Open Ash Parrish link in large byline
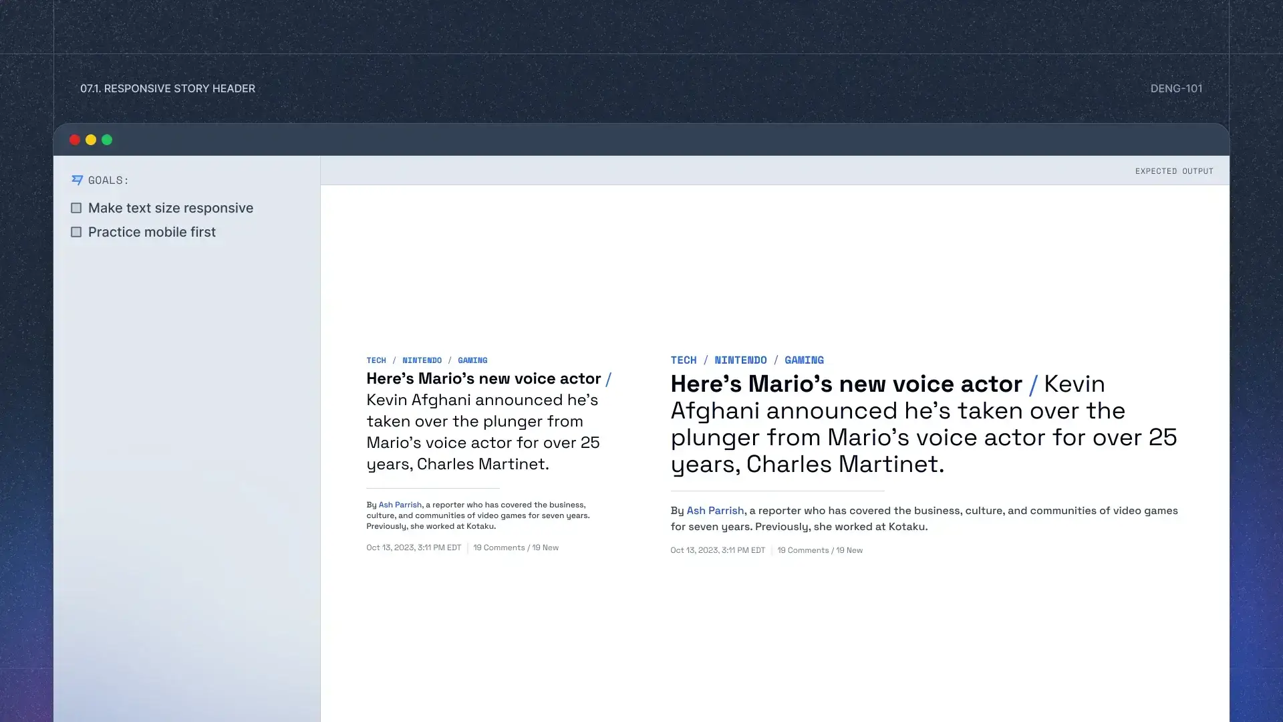 coord(715,511)
